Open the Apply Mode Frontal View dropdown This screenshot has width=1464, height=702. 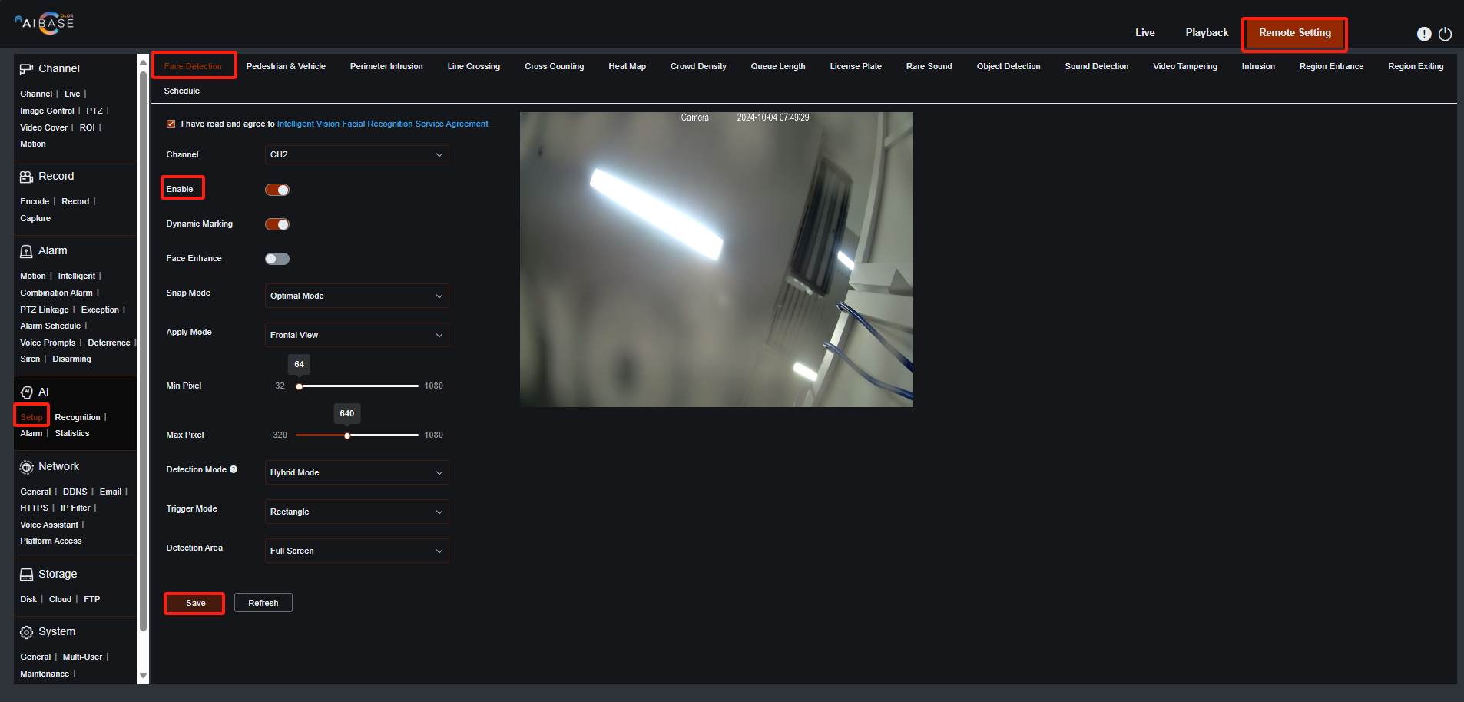[357, 335]
